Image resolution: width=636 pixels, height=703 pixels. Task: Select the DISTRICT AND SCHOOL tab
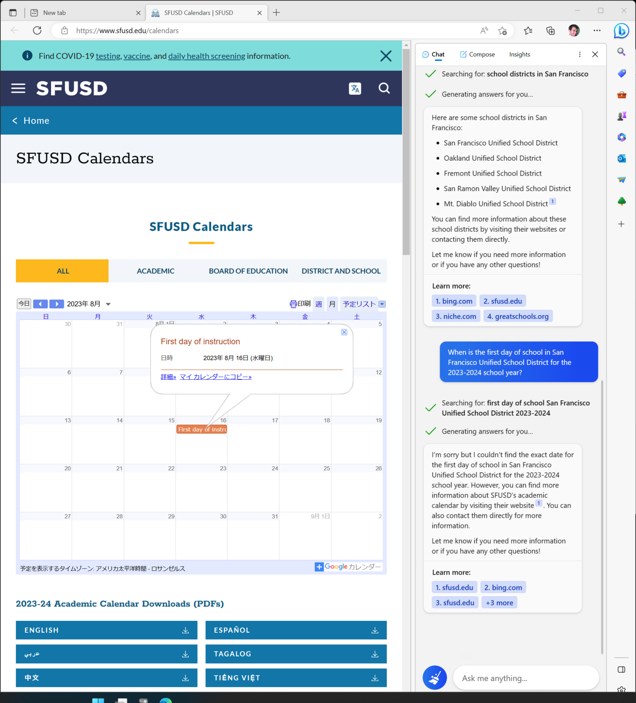[x=341, y=271]
